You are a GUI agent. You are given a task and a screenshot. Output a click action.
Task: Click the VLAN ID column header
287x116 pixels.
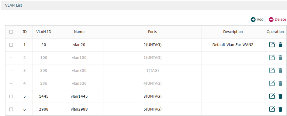pyautogui.click(x=43, y=32)
